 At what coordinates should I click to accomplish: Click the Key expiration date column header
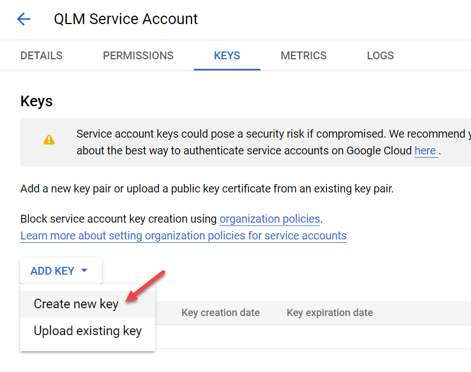(329, 313)
